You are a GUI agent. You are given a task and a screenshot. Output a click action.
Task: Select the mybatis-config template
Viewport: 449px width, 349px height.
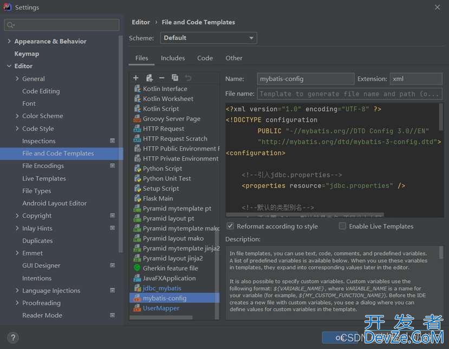[x=174, y=298]
